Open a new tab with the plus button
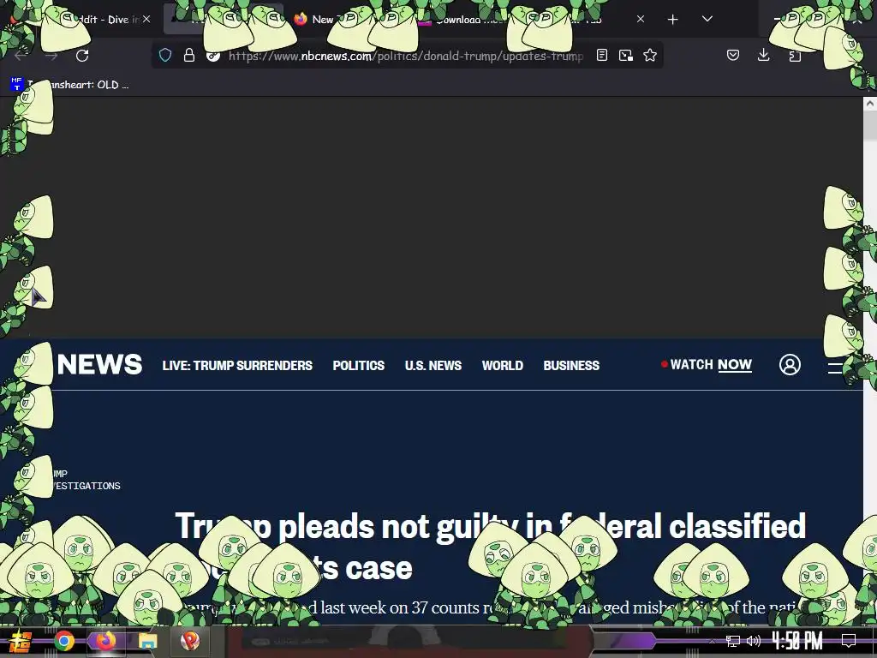 point(673,20)
